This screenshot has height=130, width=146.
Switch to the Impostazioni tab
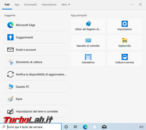(x=49, y=5)
